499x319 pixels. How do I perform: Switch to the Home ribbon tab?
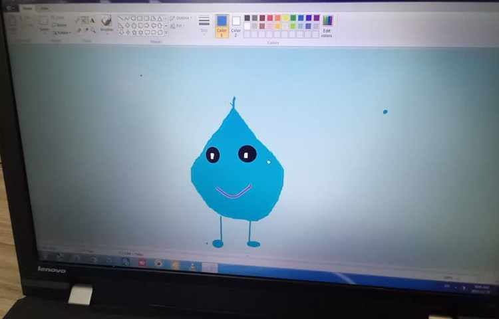pyautogui.click(x=27, y=9)
